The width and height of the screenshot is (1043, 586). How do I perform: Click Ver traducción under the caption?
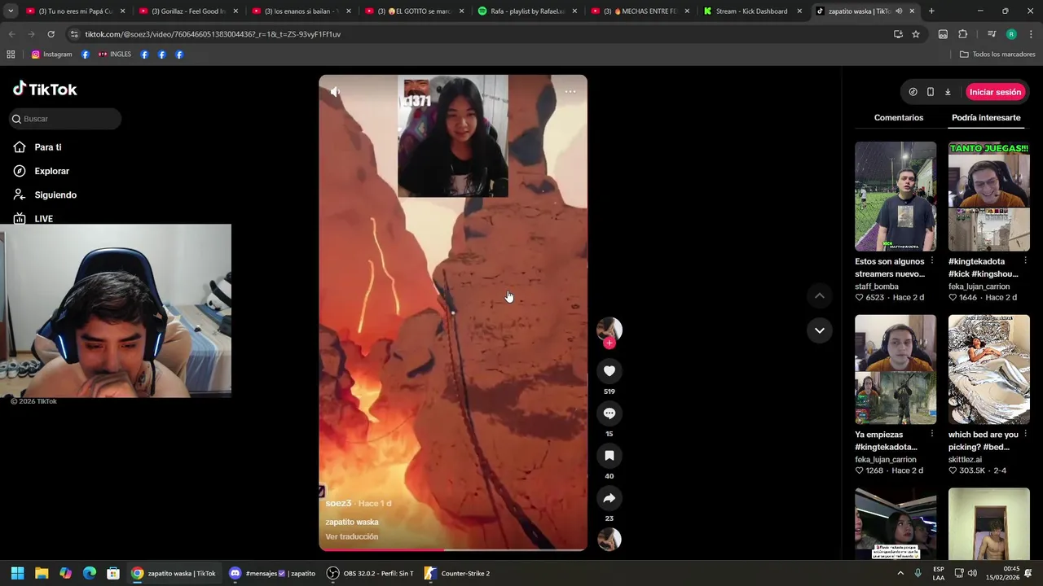[352, 537]
